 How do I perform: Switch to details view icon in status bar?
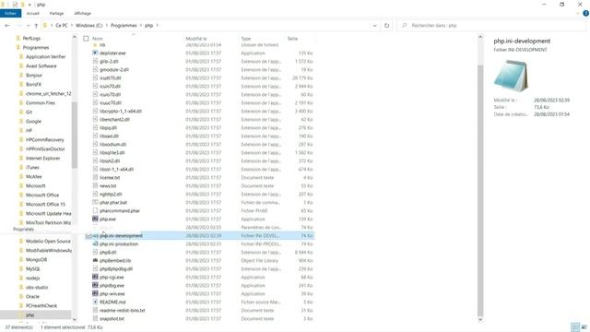(x=575, y=327)
